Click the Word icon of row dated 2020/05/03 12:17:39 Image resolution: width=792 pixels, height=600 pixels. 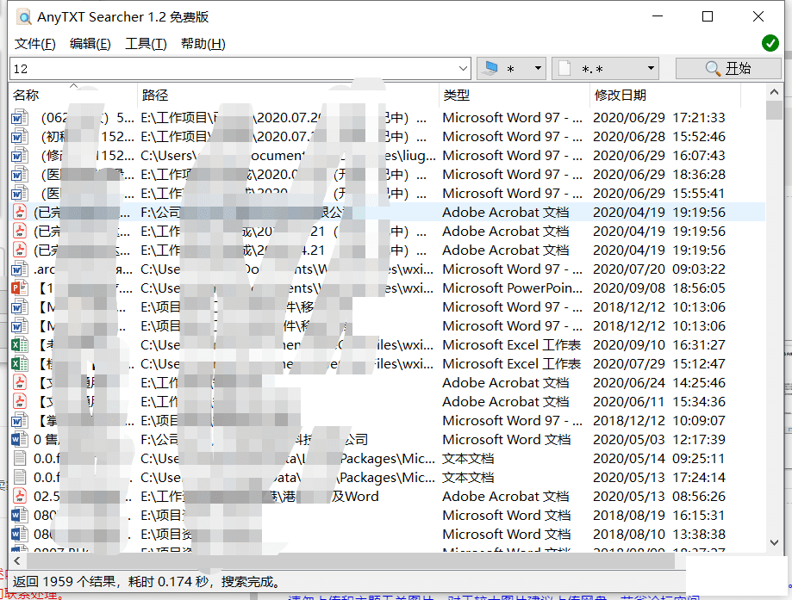[19, 440]
